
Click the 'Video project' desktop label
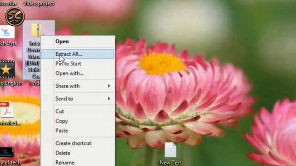pyautogui.click(x=39, y=3)
